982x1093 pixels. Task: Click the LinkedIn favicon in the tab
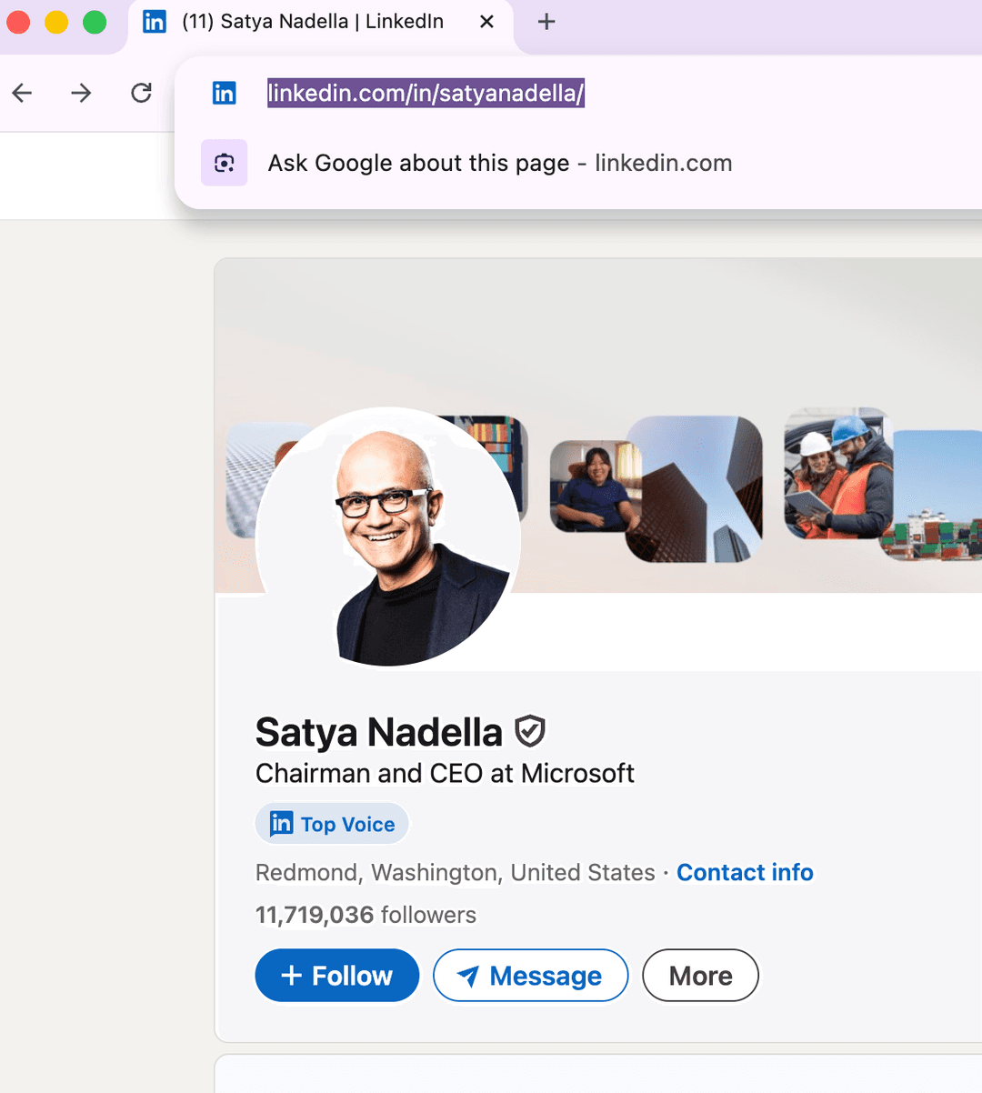pos(155,22)
